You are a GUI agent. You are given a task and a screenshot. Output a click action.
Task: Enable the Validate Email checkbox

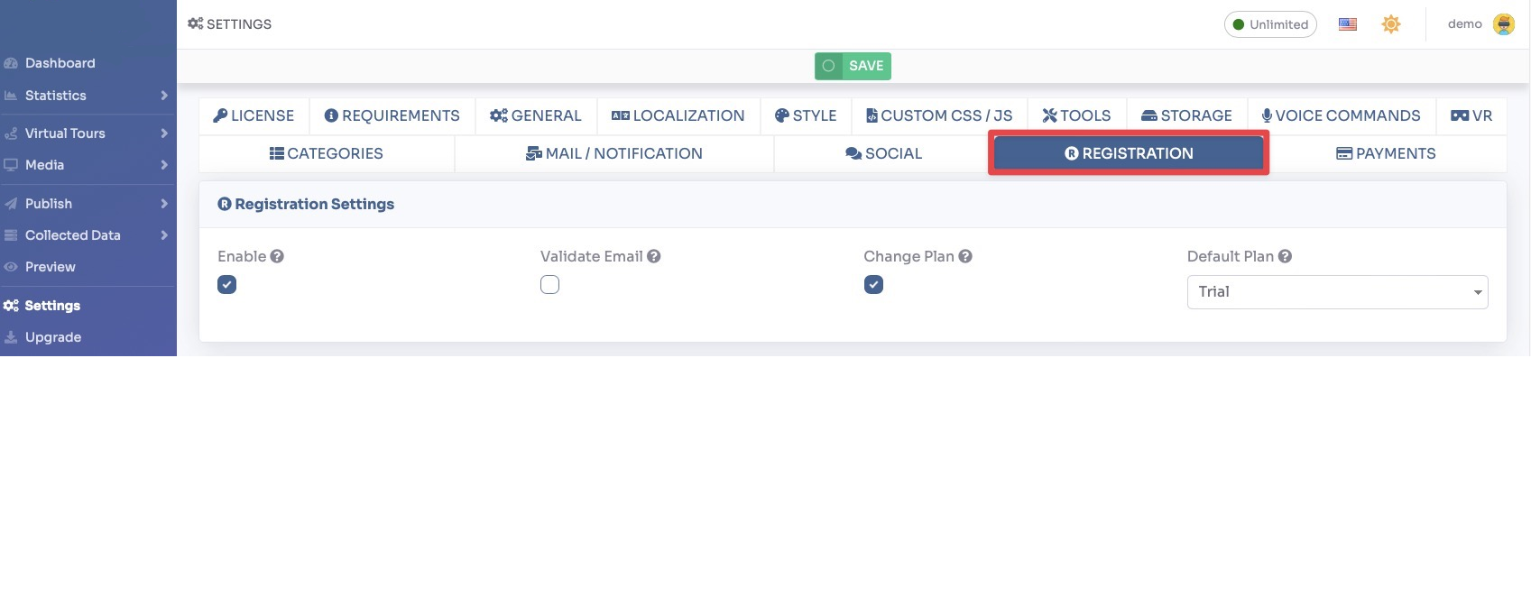click(549, 284)
